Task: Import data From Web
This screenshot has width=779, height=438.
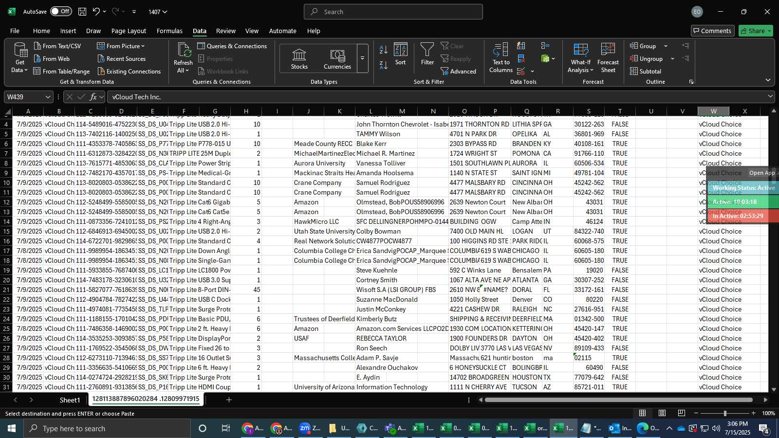Action: click(52, 58)
